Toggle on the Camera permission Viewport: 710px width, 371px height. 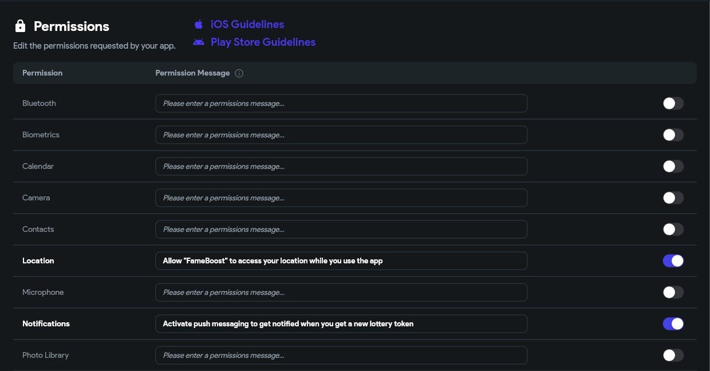pos(673,198)
